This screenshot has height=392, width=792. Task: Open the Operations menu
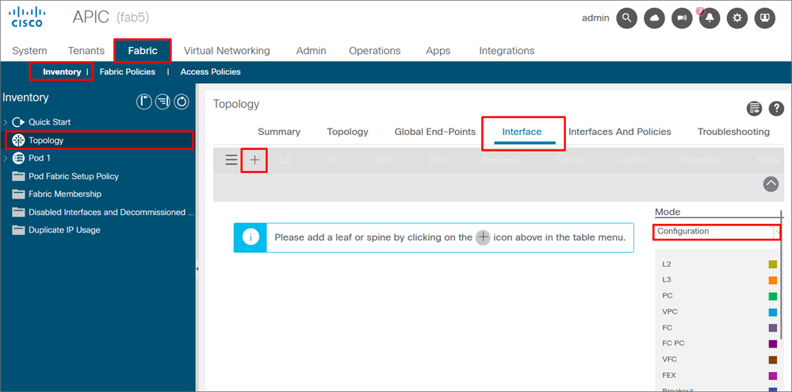pyautogui.click(x=375, y=51)
